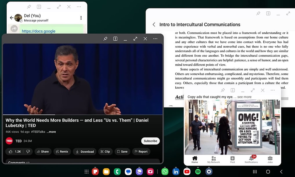This screenshot has width=295, height=177.
Task: Switch to LinkedIn in the taskbar
Action: point(176,171)
